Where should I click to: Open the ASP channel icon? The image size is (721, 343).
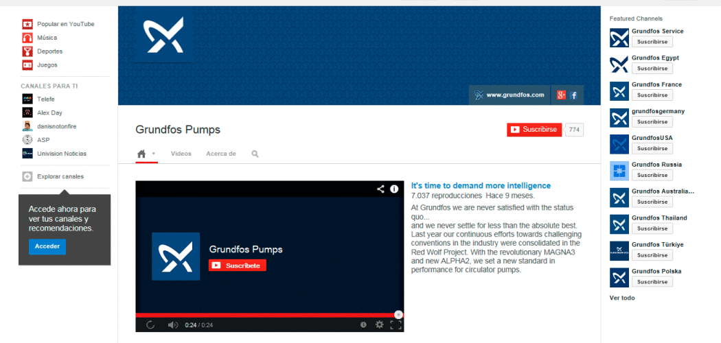(x=27, y=139)
